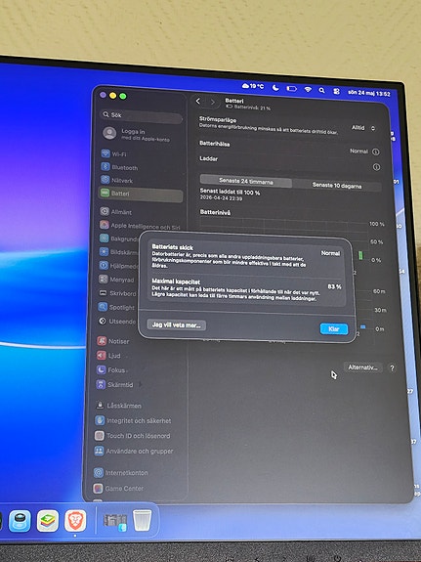421x562 pixels.
Task: Open the Trash in the Dock
Action: (143, 520)
